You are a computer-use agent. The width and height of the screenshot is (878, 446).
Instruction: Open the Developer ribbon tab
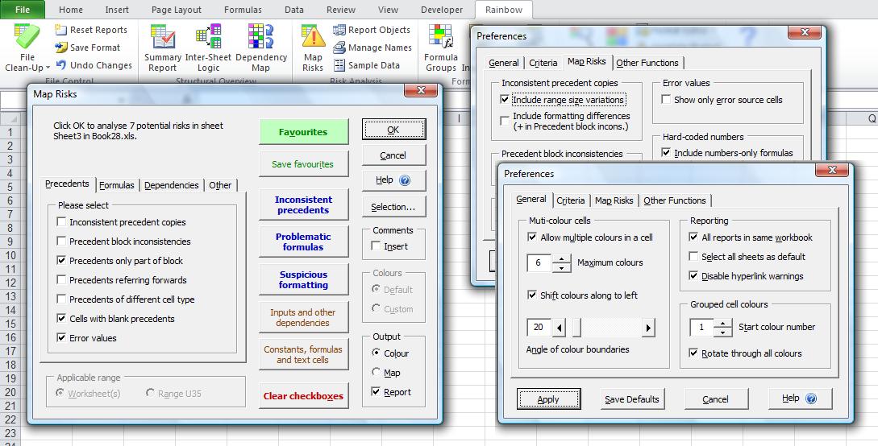point(442,10)
